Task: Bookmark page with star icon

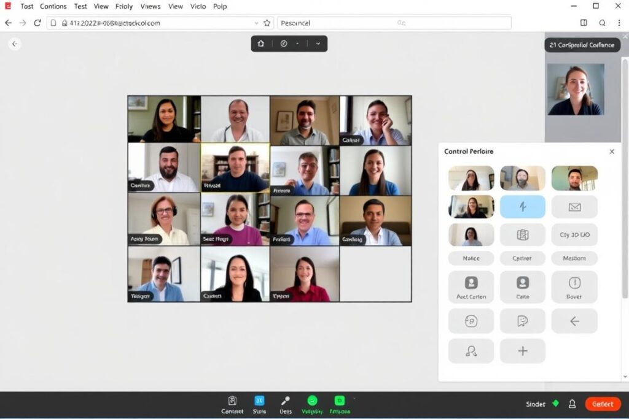Action: [x=267, y=23]
